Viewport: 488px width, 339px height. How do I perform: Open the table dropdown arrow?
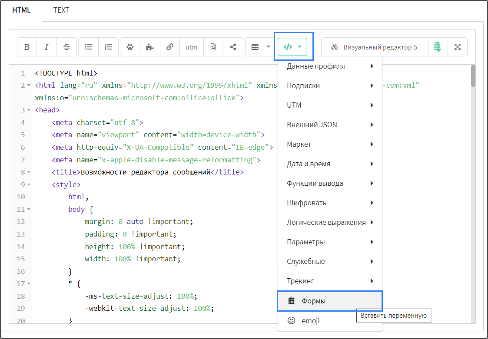coord(268,47)
